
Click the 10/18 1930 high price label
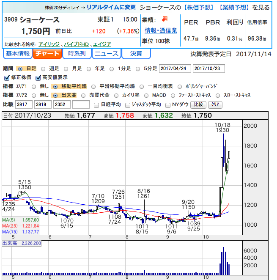222,127
